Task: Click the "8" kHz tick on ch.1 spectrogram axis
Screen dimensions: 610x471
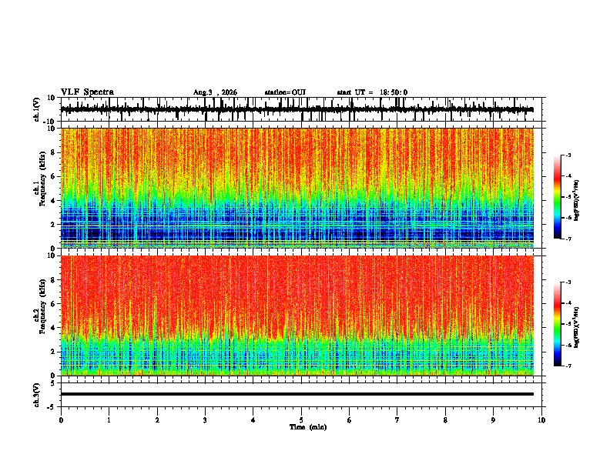Action: point(53,152)
